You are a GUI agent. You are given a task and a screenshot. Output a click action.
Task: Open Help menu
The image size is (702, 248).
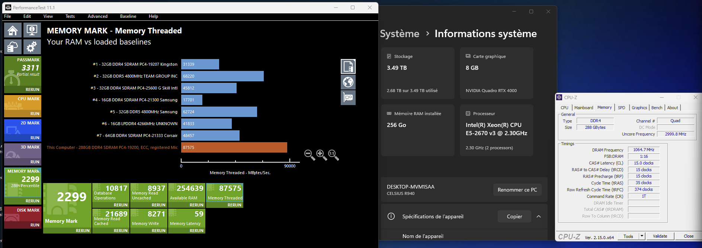tap(153, 16)
